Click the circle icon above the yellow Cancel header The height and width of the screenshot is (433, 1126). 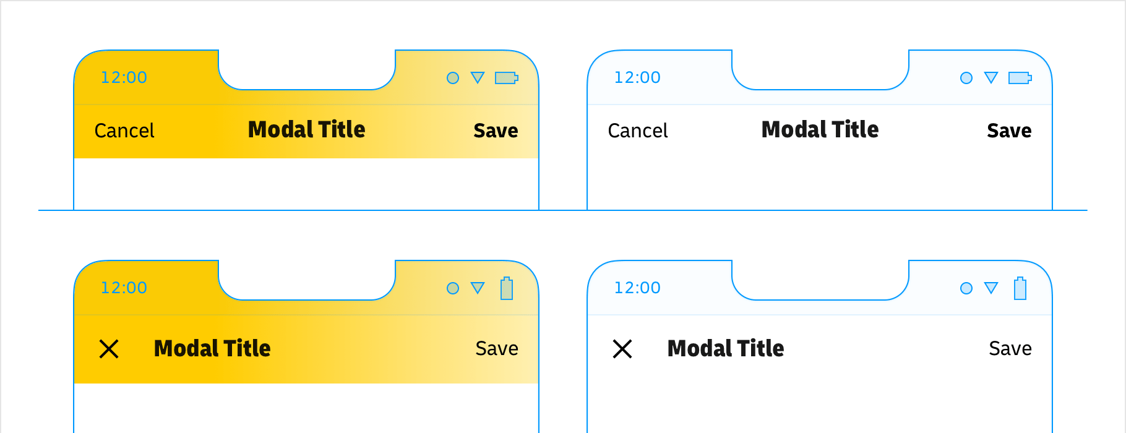pyautogui.click(x=453, y=78)
